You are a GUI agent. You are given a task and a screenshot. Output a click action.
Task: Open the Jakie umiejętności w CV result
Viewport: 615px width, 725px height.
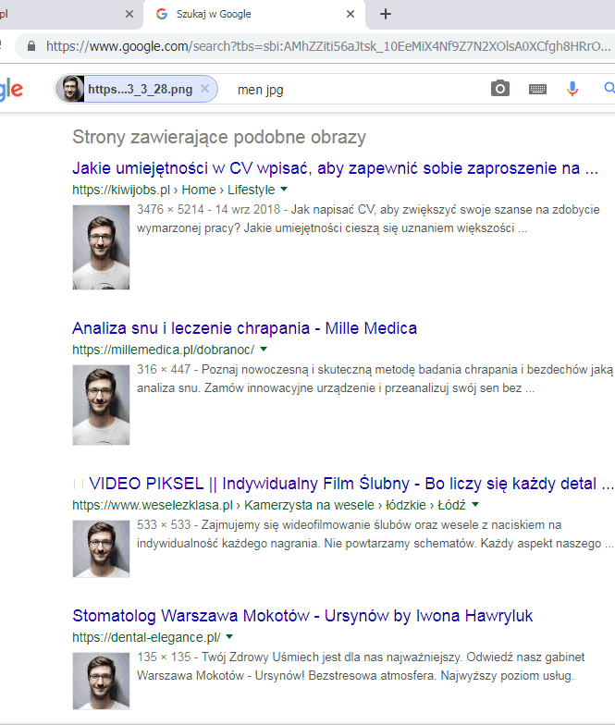(335, 168)
